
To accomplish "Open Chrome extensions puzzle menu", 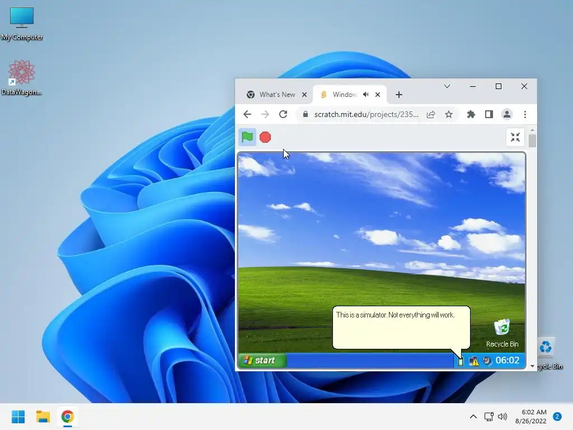I will (x=471, y=114).
